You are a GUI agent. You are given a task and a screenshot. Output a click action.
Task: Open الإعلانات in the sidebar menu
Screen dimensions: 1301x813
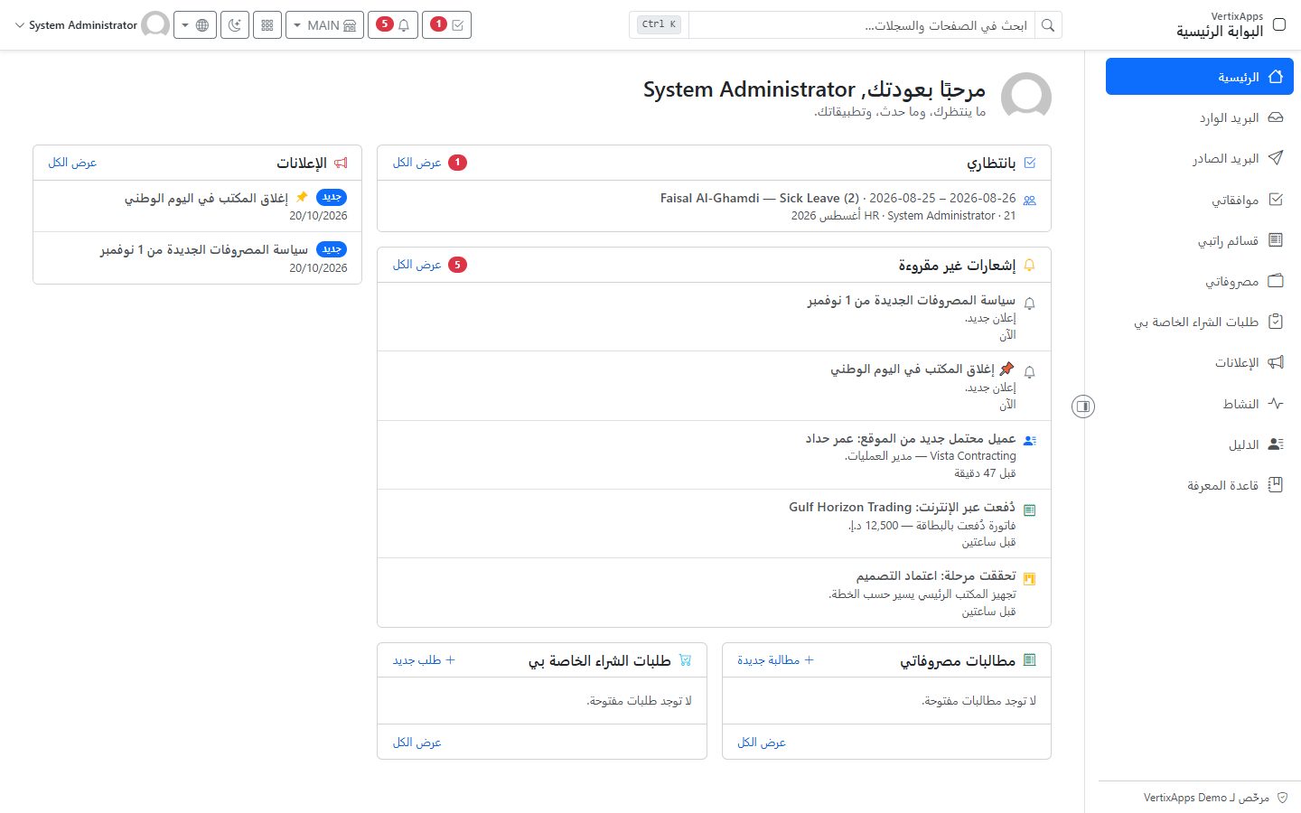(x=1200, y=363)
